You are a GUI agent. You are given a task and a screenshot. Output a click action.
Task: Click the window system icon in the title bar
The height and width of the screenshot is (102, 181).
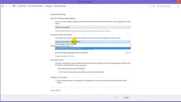[x=1, y=1]
